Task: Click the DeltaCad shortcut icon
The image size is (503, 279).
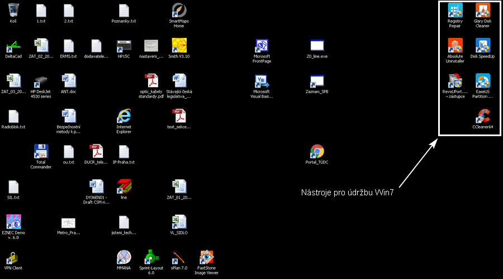Action: tap(13, 46)
